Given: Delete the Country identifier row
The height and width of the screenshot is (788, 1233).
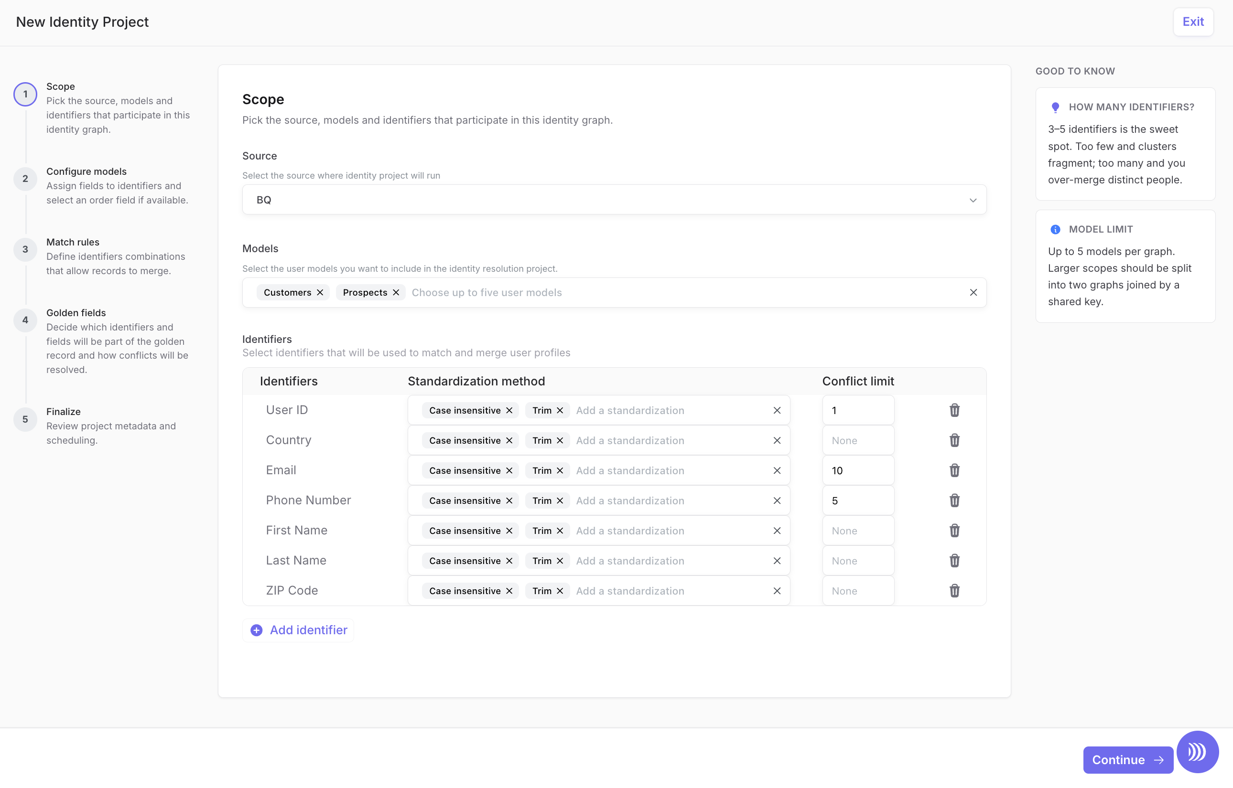Looking at the screenshot, I should 954,440.
